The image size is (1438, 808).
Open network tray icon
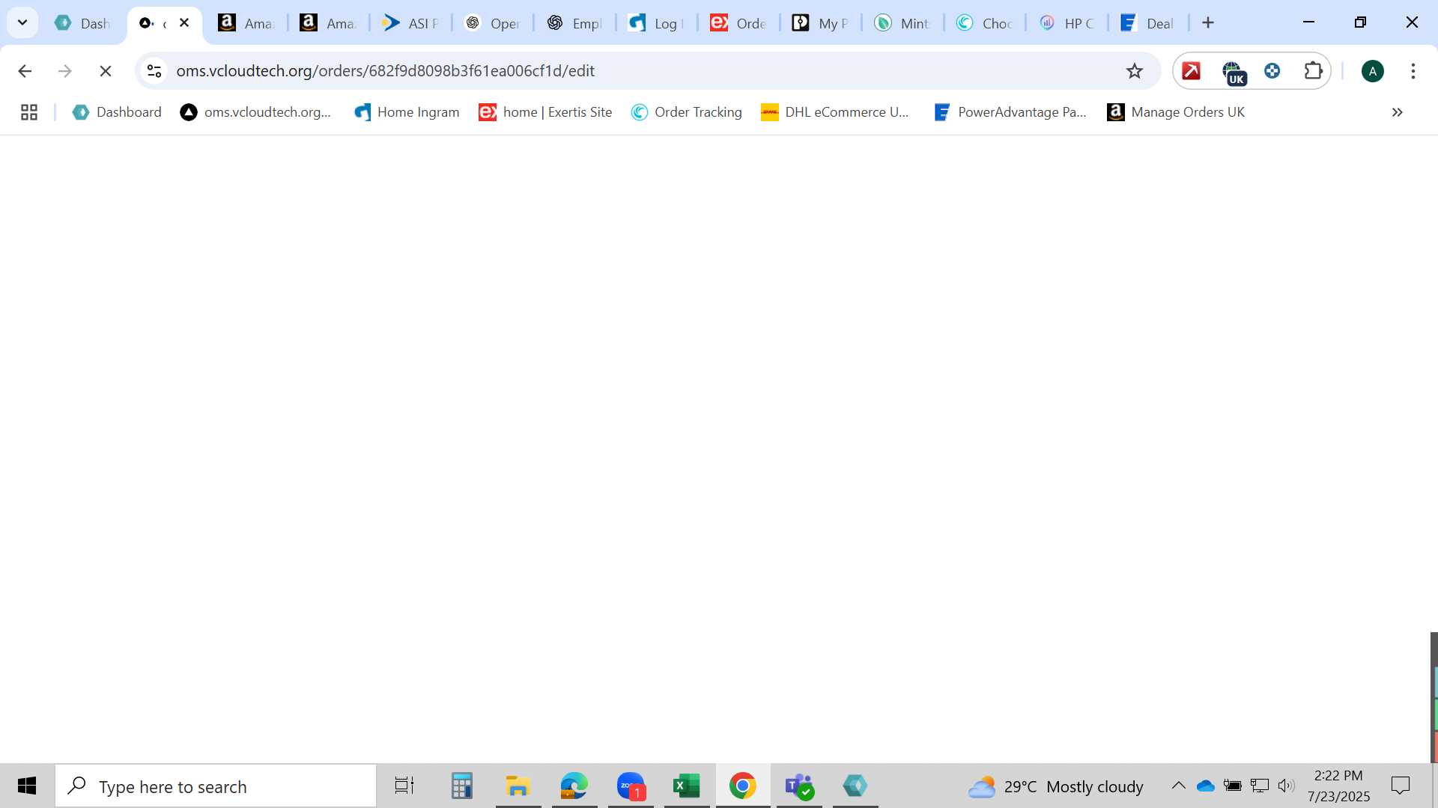pyautogui.click(x=1260, y=786)
